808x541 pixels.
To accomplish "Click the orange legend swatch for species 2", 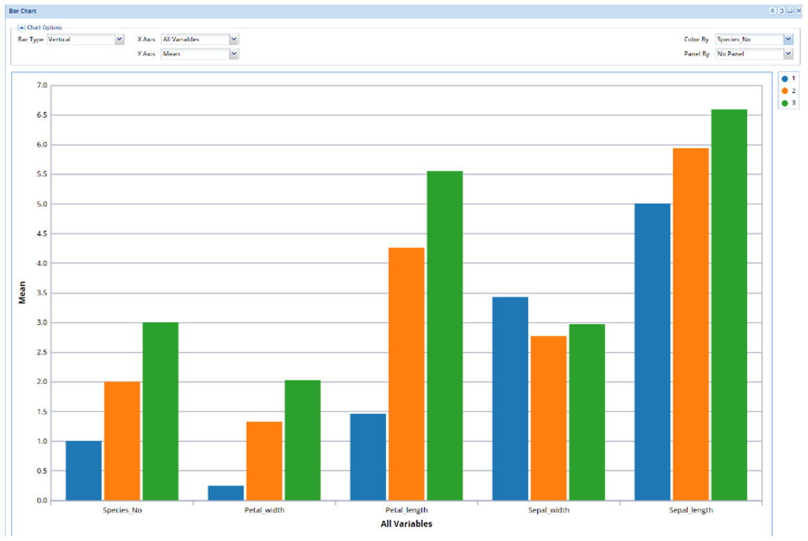I will (x=785, y=91).
